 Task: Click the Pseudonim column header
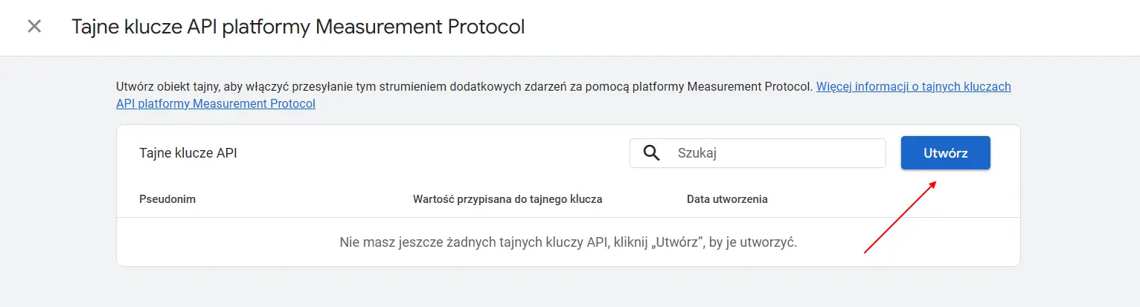pos(167,199)
